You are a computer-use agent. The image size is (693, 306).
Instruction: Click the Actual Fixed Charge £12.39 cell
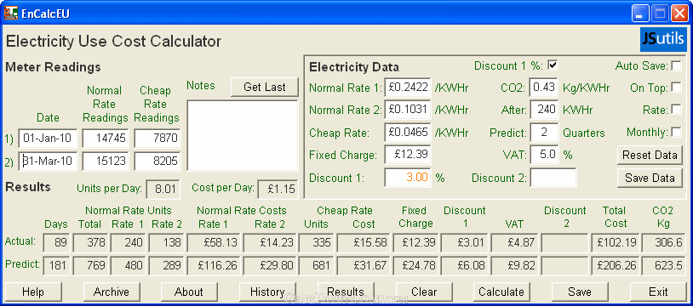coord(415,242)
